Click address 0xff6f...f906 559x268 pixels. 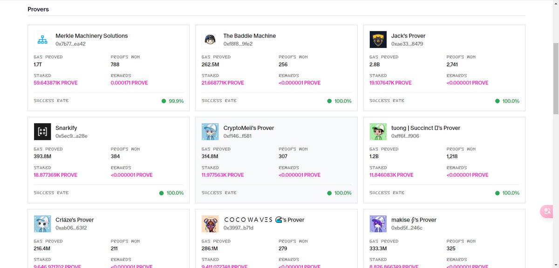click(405, 136)
